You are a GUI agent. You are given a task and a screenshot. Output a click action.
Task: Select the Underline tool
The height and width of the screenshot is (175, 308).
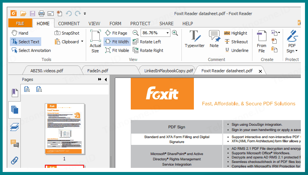[x=237, y=50]
